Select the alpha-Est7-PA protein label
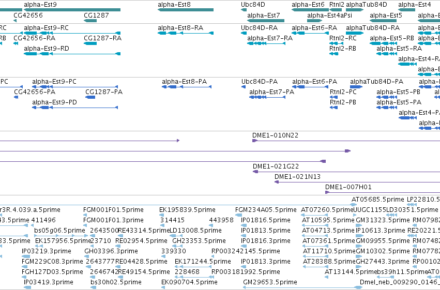The height and width of the screenshot is (290, 440). coord(271,92)
